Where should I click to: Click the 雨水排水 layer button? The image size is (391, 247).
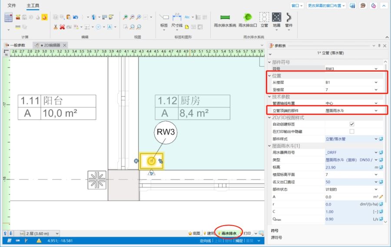pyautogui.click(x=229, y=234)
